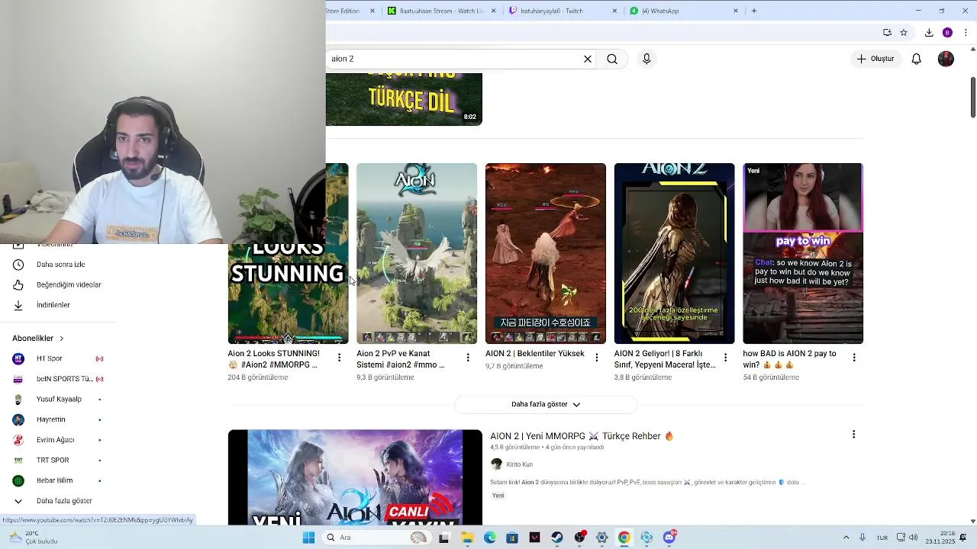Open Kirito Kun channel name link
This screenshot has height=549, width=977.
pyautogui.click(x=519, y=464)
